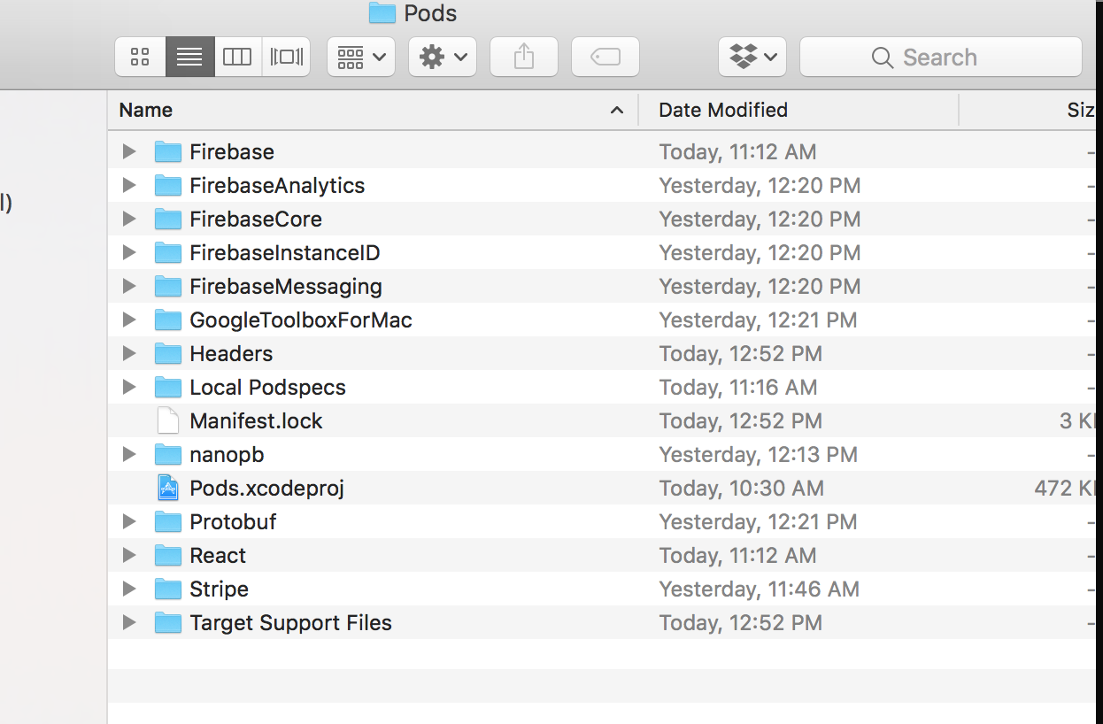Open the gear action menu
The image size is (1103, 724).
(443, 58)
